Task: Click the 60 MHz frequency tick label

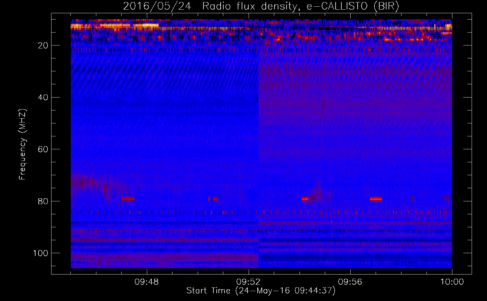Action: (43, 149)
